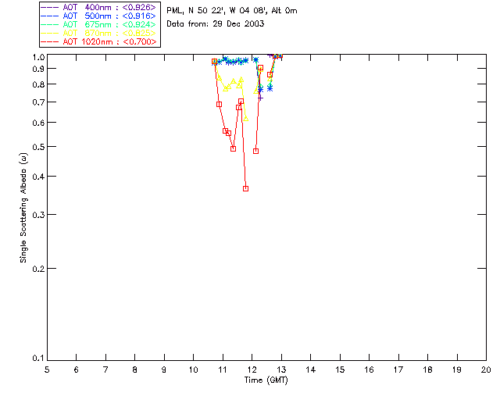The width and height of the screenshot is (500, 400).
Task: Click x-axis time label 16
Action: coord(370,370)
